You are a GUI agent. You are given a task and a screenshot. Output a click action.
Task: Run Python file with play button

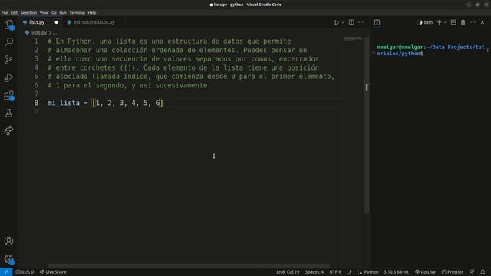pos(337,22)
